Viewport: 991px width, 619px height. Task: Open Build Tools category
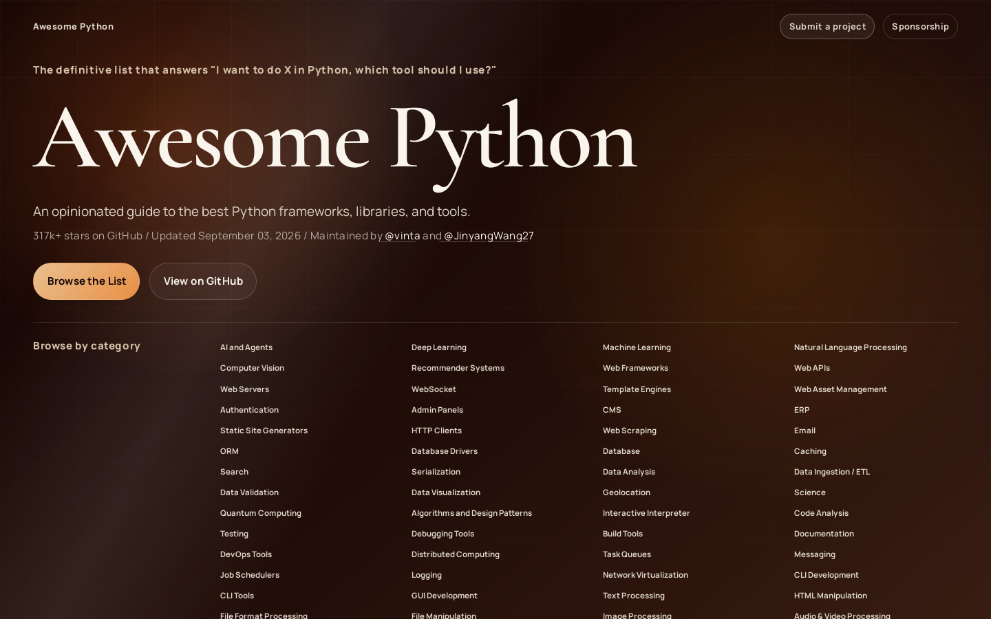coord(623,534)
